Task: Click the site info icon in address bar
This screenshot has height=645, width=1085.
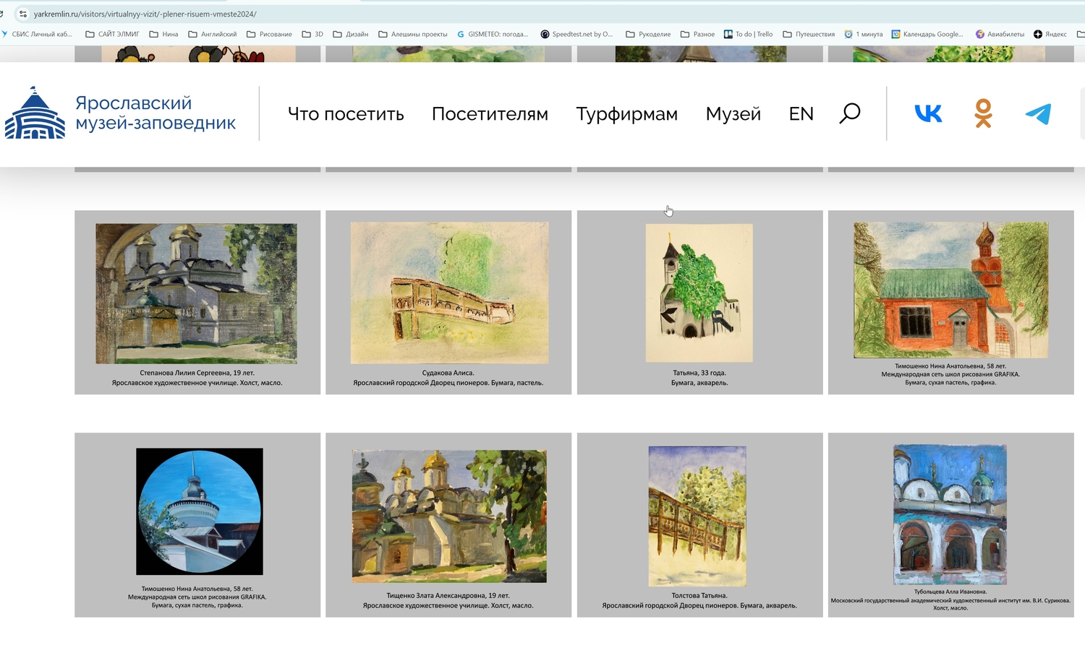Action: point(22,14)
